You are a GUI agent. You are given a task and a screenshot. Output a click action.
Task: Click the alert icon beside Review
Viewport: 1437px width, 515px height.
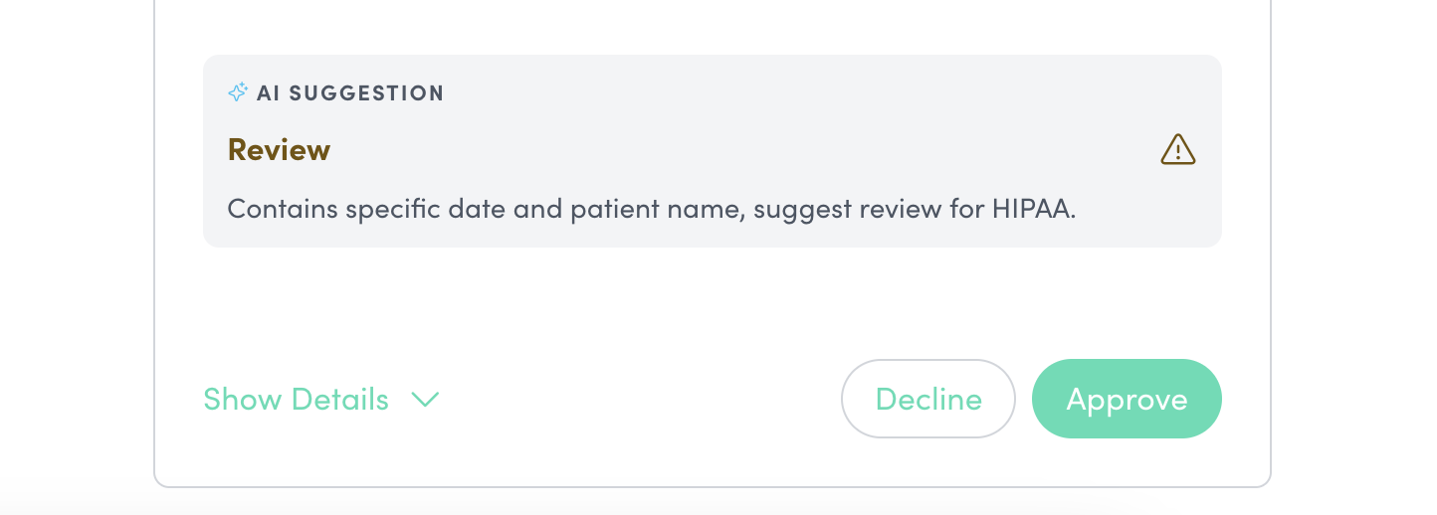click(1178, 150)
